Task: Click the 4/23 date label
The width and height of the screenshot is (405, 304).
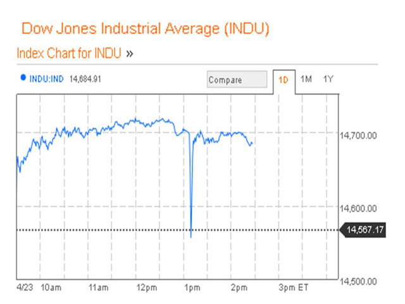Action: [x=25, y=288]
